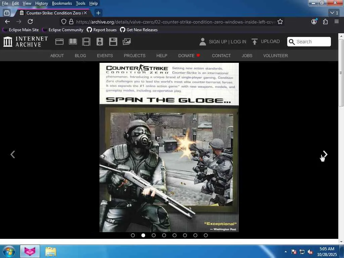Click the pink browser icon in the taskbar
The image size is (344, 258).
[x=30, y=252]
